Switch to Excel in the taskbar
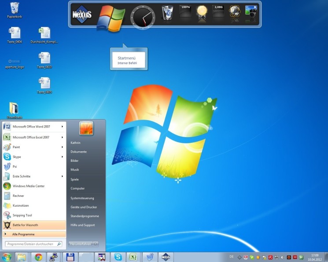Viewport: 328px width, 262px height. pos(133,257)
